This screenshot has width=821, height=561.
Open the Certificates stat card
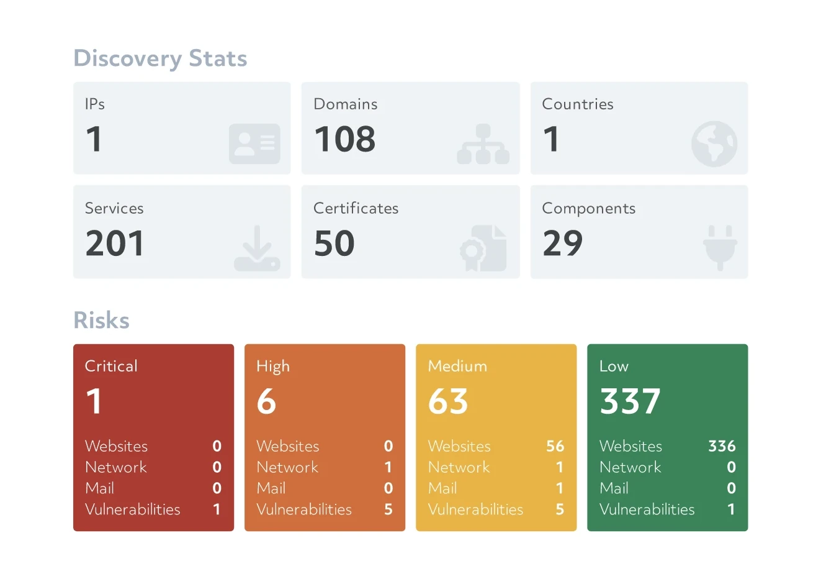click(410, 232)
